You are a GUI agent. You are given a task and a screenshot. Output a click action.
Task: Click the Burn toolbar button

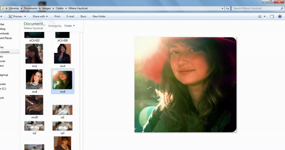click(83, 16)
